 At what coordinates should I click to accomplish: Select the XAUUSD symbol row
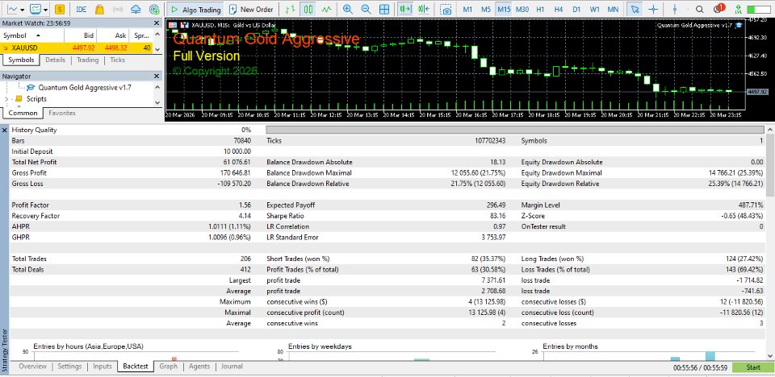click(x=77, y=48)
